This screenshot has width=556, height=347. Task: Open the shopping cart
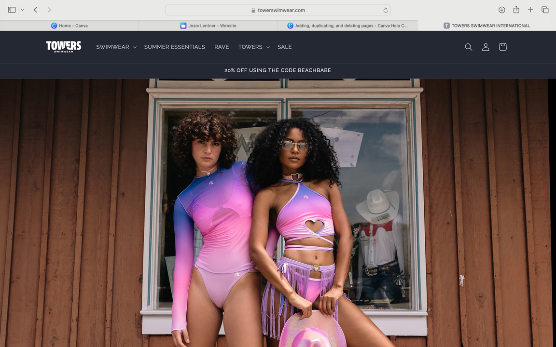502,47
